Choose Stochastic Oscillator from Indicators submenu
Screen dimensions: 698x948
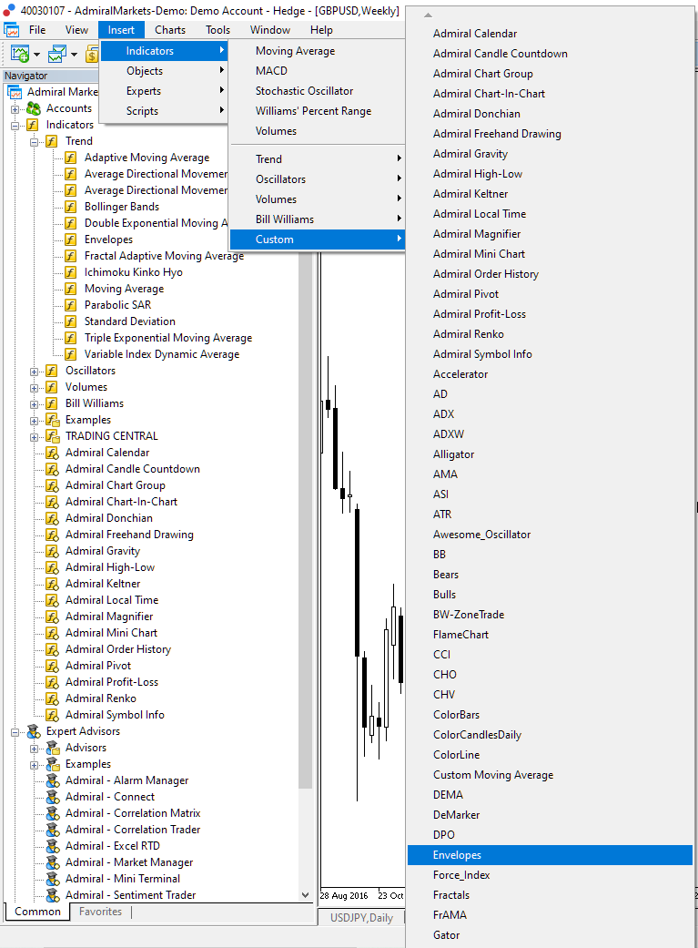[318, 91]
